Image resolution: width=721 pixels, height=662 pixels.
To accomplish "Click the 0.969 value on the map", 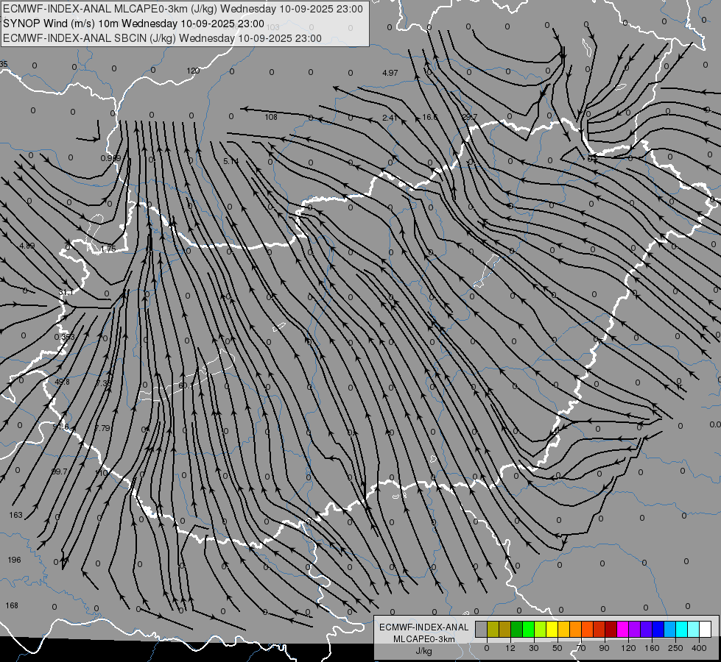I will pos(110,158).
